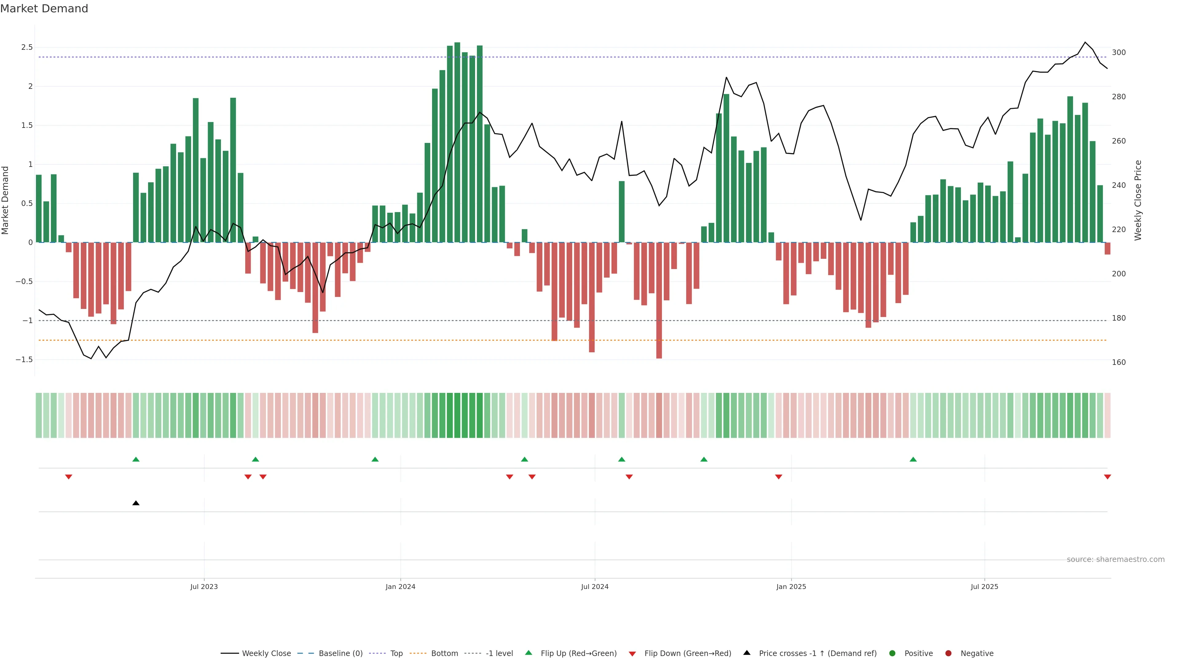1180x664 pixels.
Task: Click Negative red circle legend icon
Action: point(948,654)
